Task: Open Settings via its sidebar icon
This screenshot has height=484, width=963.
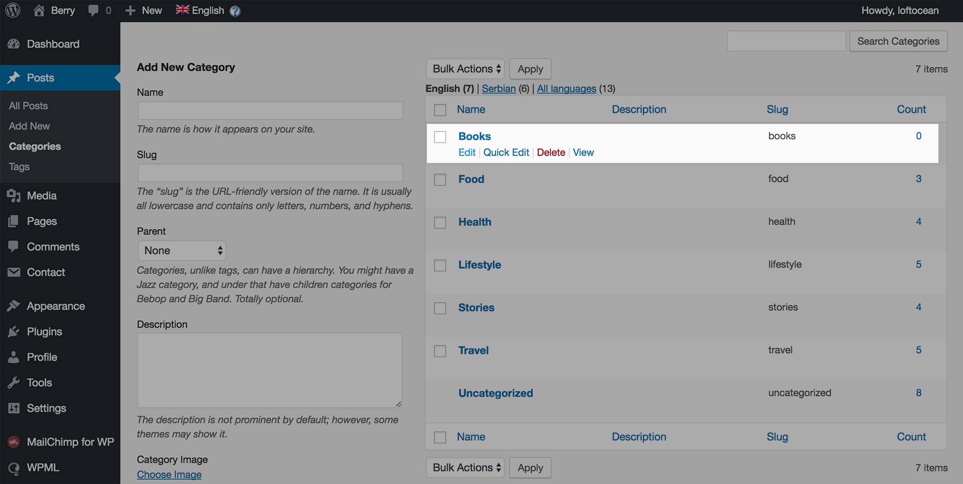Action: coord(14,408)
